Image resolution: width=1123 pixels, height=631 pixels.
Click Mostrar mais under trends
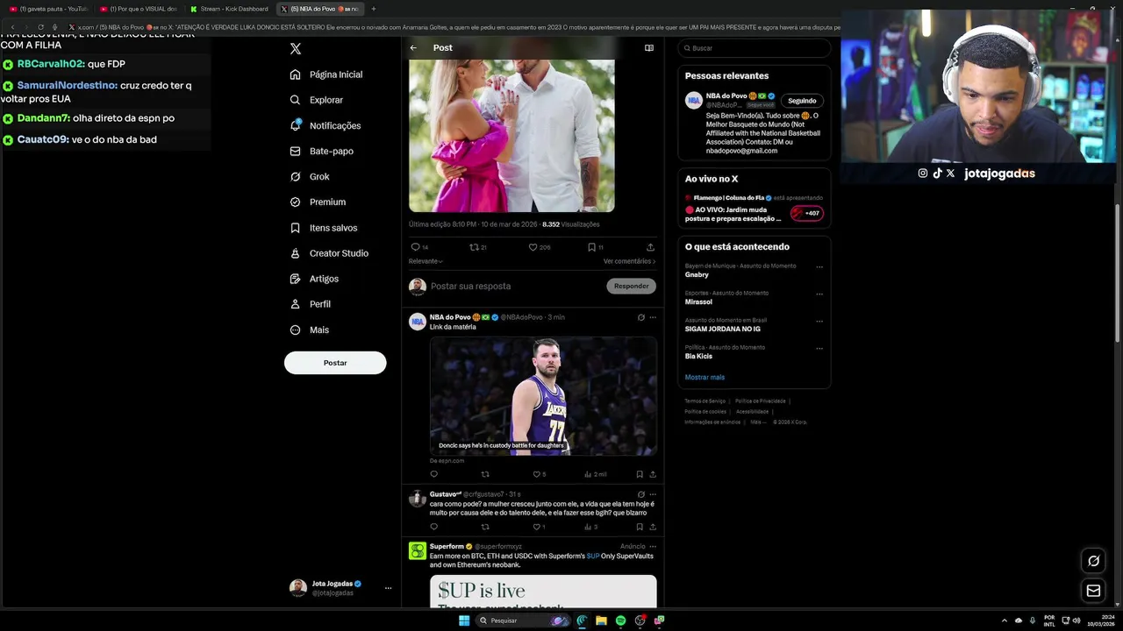[705, 377]
